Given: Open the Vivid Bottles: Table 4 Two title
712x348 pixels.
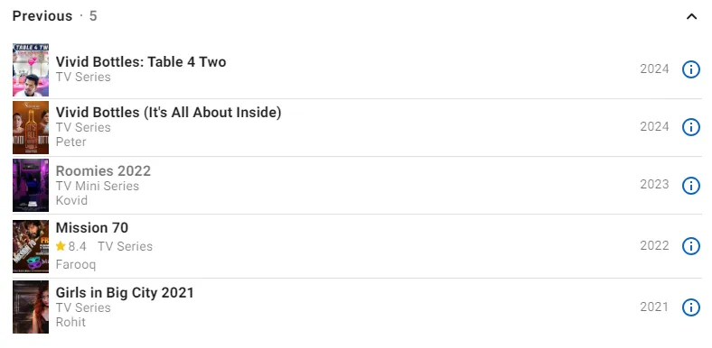Looking at the screenshot, I should coord(141,61).
